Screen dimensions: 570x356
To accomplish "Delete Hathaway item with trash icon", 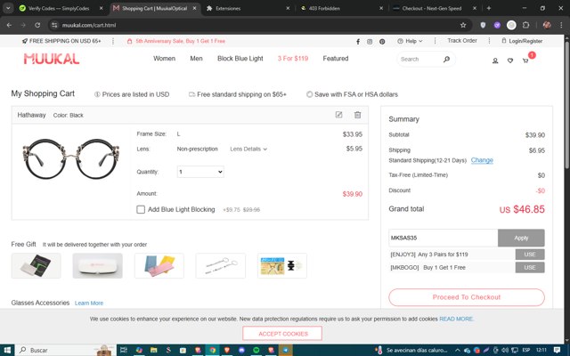I will pyautogui.click(x=358, y=115).
